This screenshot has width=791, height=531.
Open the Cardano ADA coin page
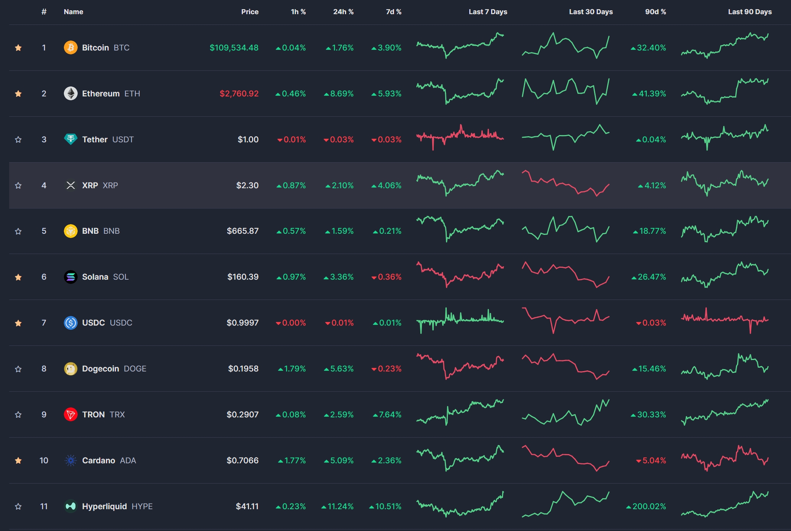pyautogui.click(x=99, y=460)
